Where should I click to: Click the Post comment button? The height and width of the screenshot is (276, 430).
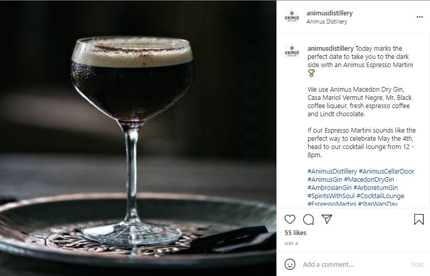pos(417,264)
